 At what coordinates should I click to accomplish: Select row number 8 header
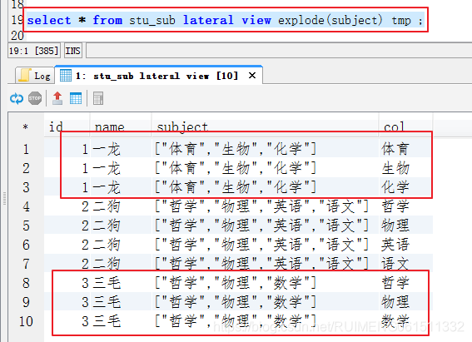point(26,283)
